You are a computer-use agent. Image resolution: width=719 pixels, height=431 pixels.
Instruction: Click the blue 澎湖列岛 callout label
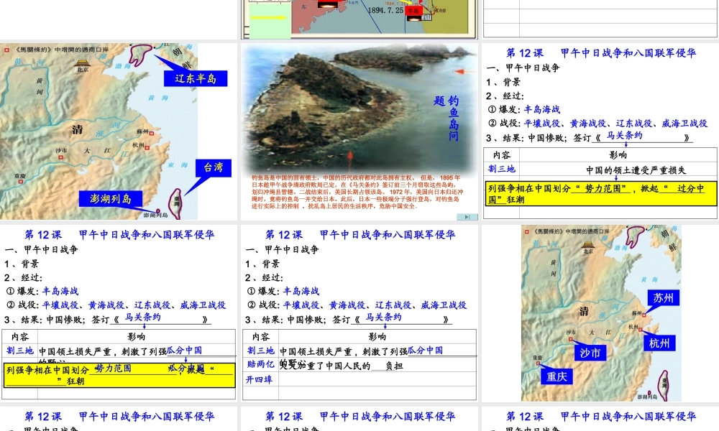pos(111,199)
